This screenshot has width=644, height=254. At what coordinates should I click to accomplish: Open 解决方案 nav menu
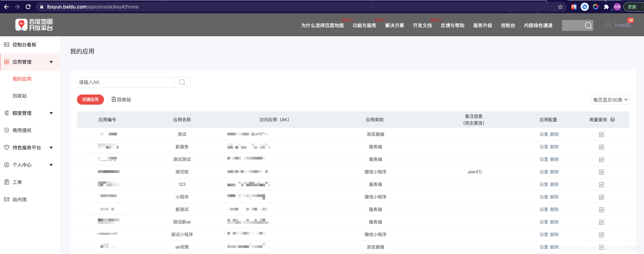[x=394, y=25]
